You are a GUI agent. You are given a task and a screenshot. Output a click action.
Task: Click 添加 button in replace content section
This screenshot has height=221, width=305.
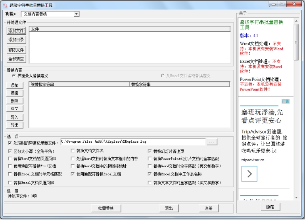click(15, 85)
